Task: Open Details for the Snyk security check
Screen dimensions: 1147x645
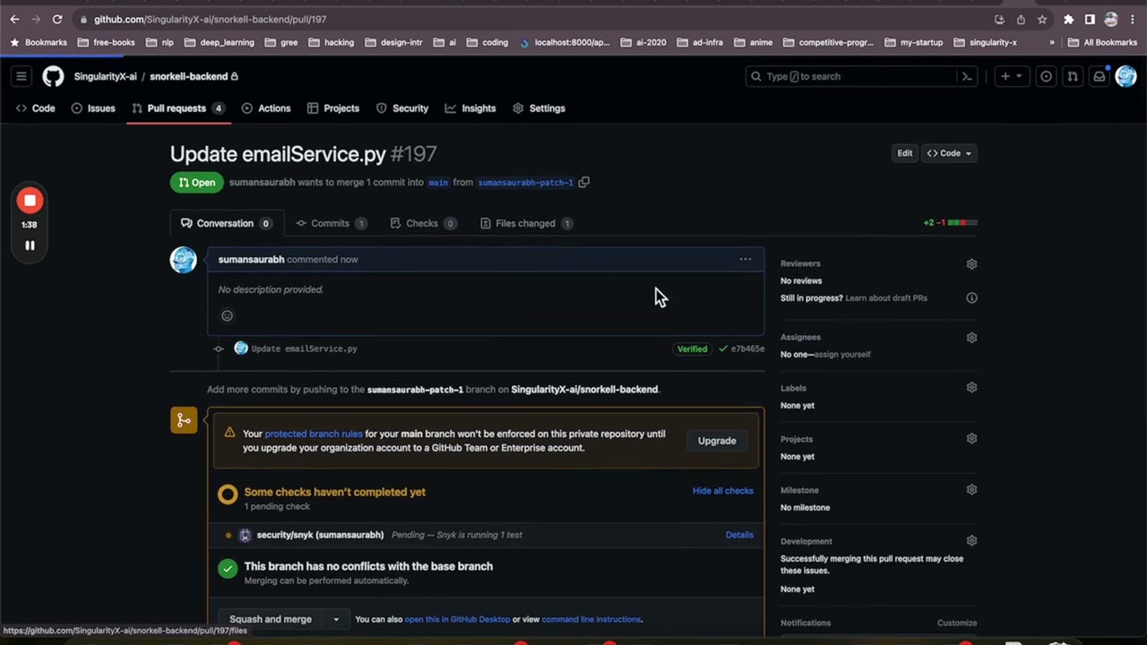Action: 739,535
